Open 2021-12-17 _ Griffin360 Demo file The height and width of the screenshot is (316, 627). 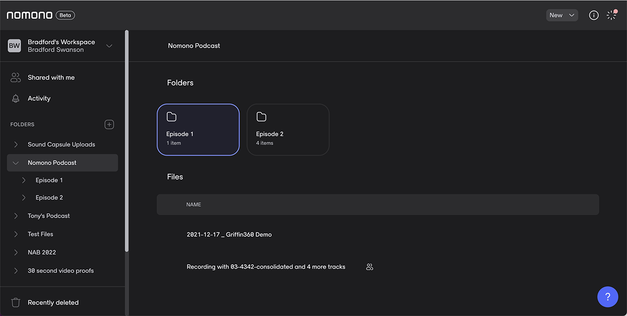click(229, 235)
